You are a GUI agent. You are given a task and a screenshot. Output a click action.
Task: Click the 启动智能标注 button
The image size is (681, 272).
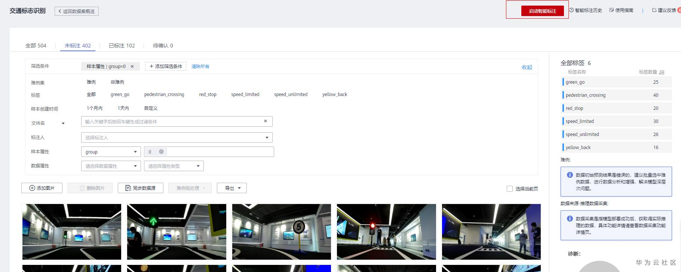pos(543,11)
